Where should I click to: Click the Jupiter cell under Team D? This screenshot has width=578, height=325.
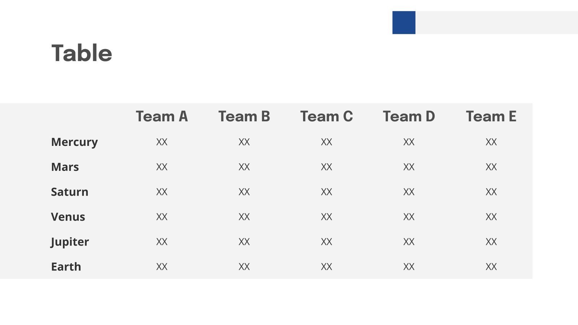[x=409, y=242]
